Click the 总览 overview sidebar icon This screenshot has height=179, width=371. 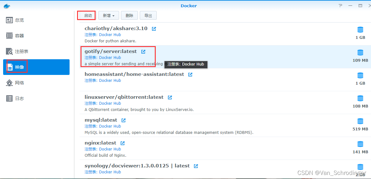point(9,20)
